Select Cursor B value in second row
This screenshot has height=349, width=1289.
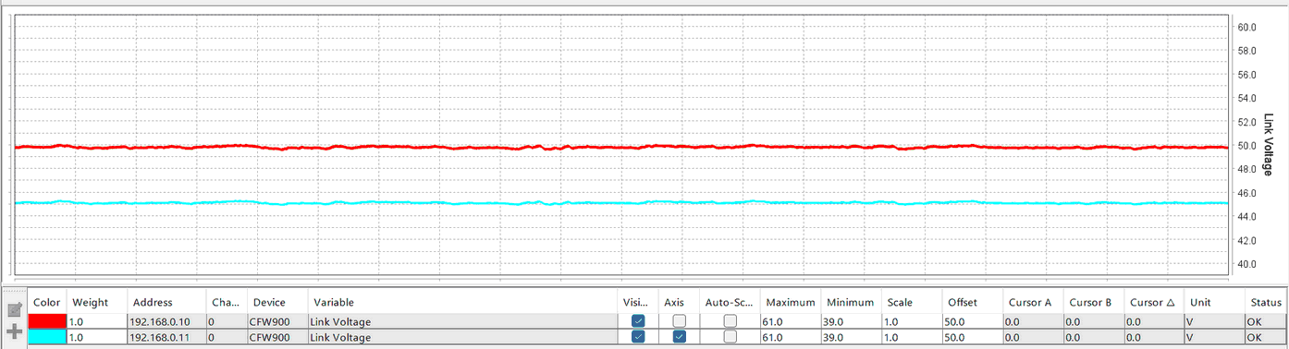1094,337
